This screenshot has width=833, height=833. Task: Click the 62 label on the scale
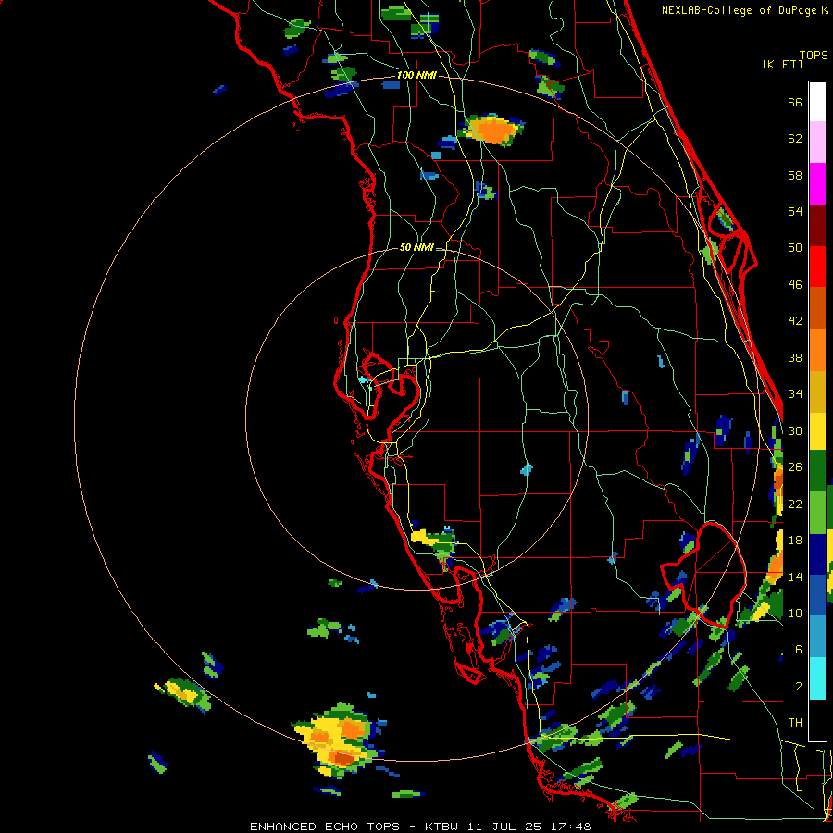pyautogui.click(x=795, y=139)
